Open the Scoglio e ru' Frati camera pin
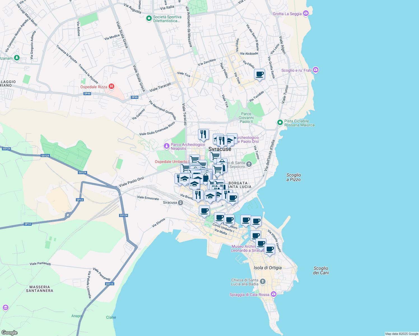 pyautogui.click(x=316, y=70)
